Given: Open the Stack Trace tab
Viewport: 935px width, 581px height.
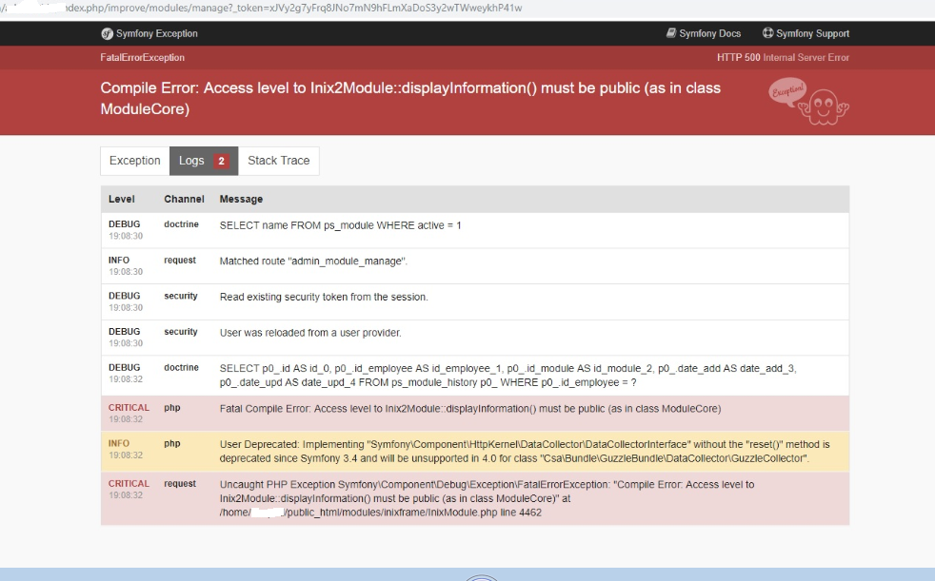Looking at the screenshot, I should click(x=278, y=161).
